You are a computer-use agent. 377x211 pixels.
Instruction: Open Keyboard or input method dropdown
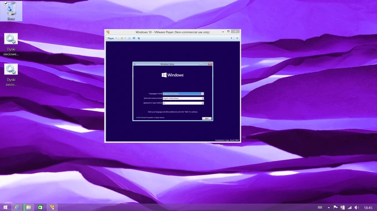pyautogui.click(x=183, y=103)
